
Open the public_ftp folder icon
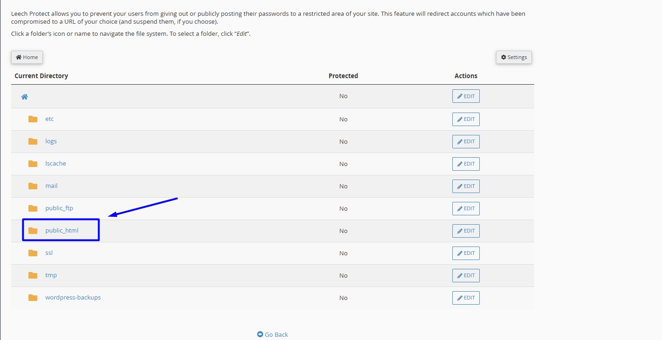[x=33, y=208]
